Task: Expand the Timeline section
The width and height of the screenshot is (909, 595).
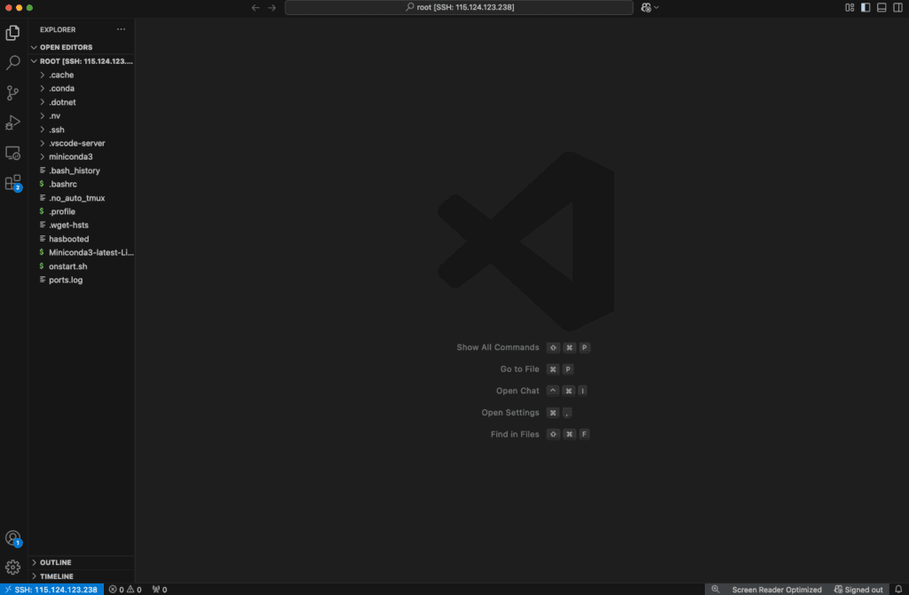Action: [82, 576]
